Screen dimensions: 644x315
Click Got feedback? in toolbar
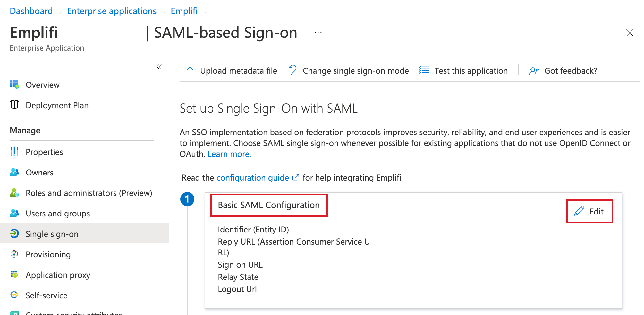point(571,71)
